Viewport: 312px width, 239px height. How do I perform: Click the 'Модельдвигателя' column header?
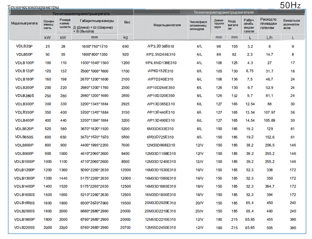167,25
